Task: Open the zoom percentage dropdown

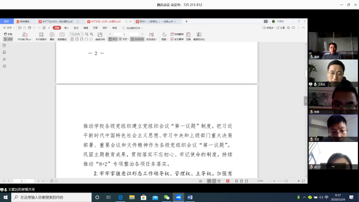Action: (x=82, y=34)
